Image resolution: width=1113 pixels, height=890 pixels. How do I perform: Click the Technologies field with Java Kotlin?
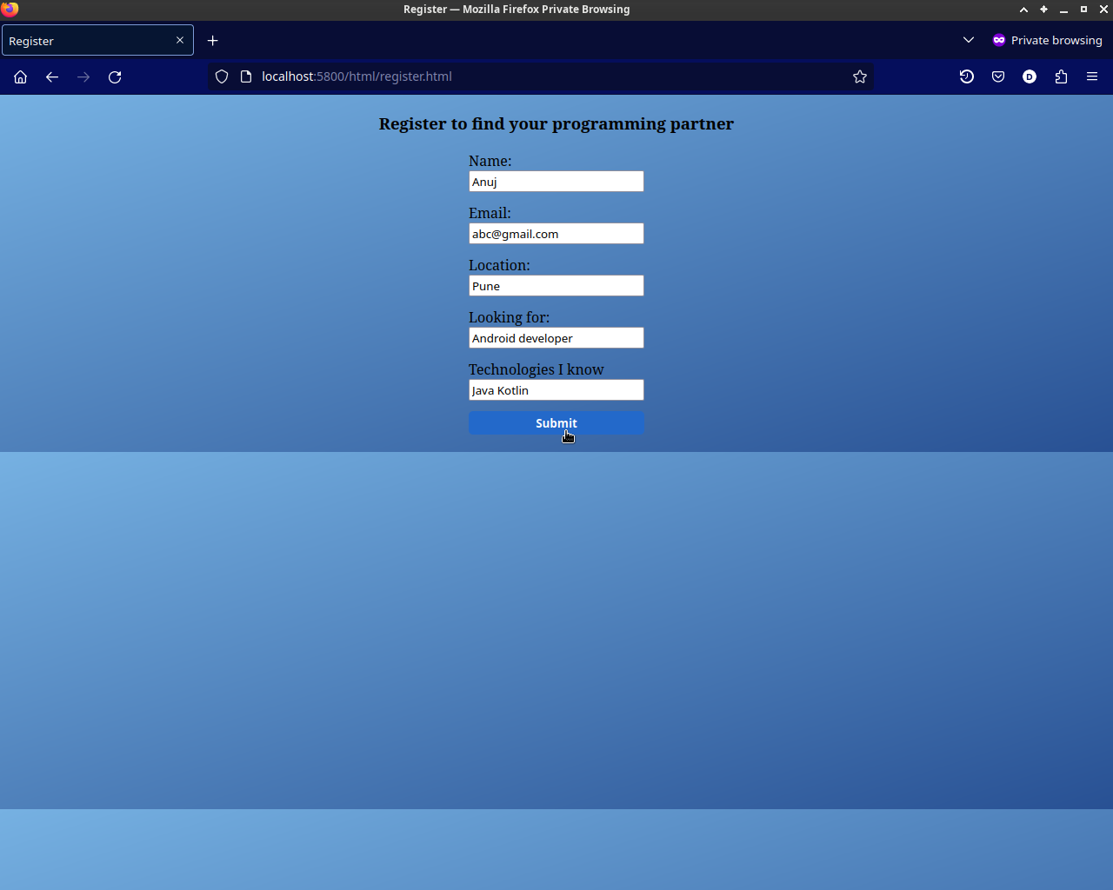click(x=556, y=390)
